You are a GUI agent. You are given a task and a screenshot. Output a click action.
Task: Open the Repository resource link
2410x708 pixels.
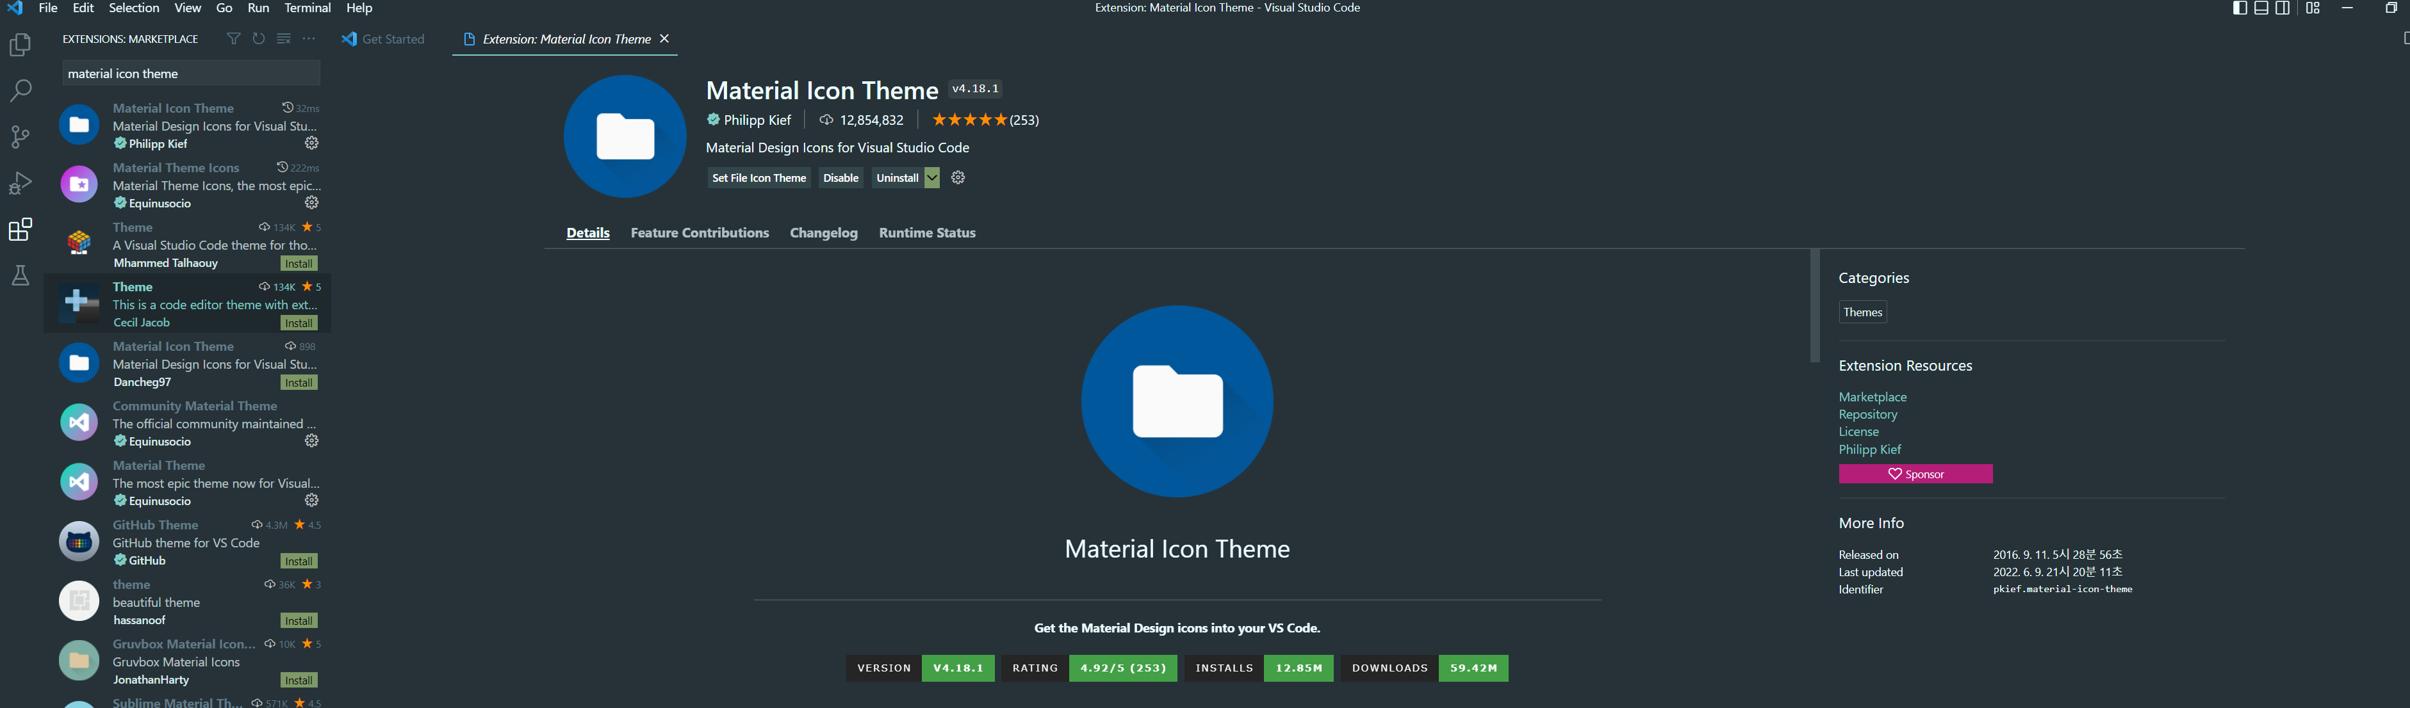(x=1867, y=414)
